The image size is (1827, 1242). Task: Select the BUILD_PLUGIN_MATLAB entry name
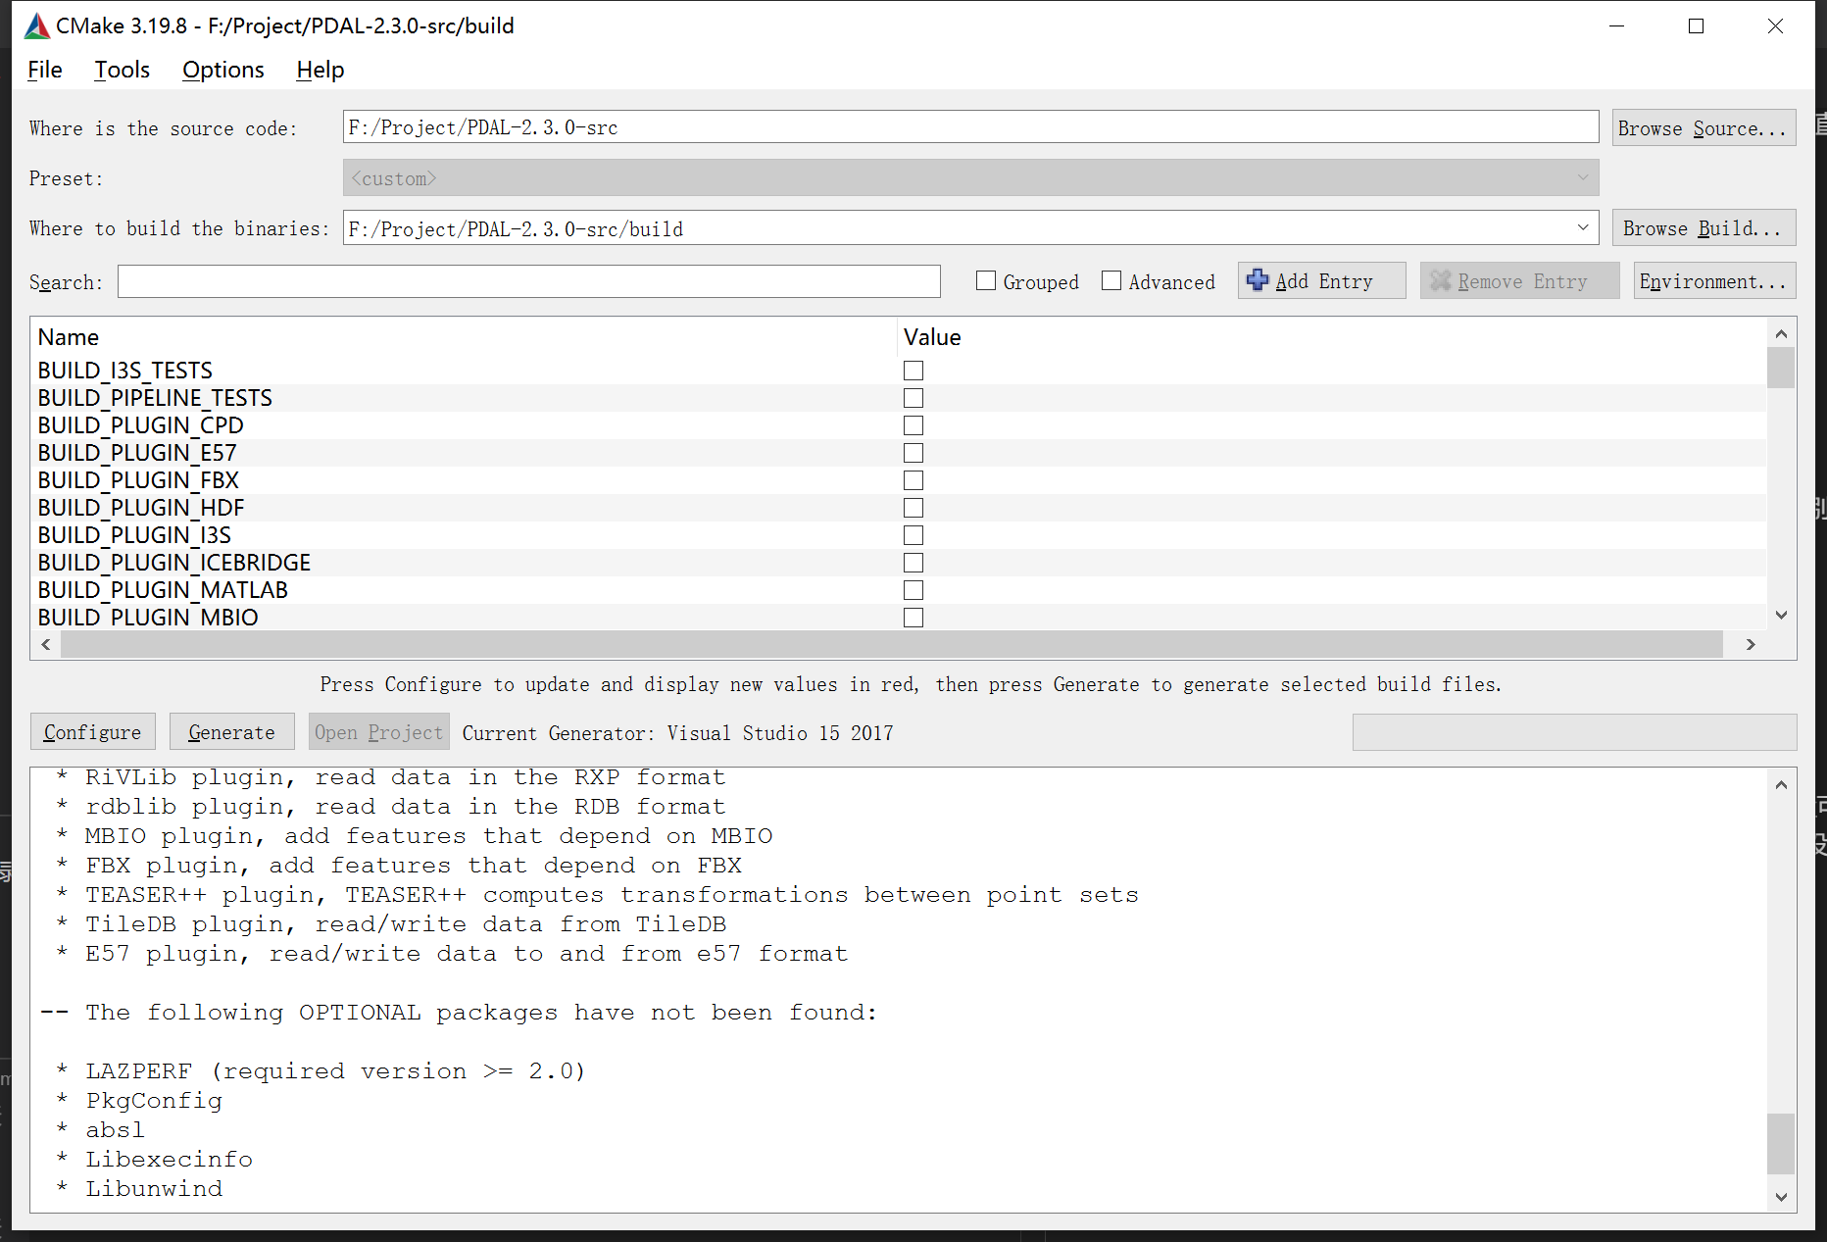163,590
